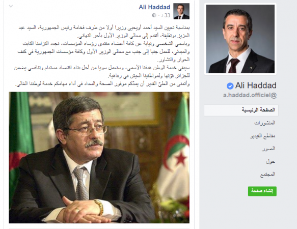Viewport: 297px width, 229px height.
Task: Open the post options chevron dropdown
Action: [11, 6]
